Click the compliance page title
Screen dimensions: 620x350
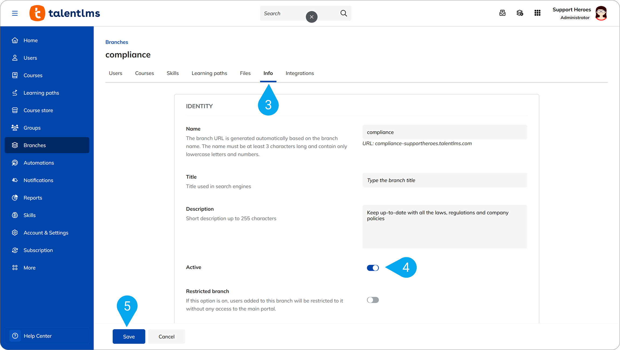pyautogui.click(x=128, y=55)
